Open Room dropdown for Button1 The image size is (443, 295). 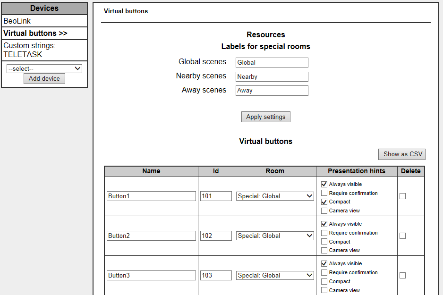tap(275, 196)
